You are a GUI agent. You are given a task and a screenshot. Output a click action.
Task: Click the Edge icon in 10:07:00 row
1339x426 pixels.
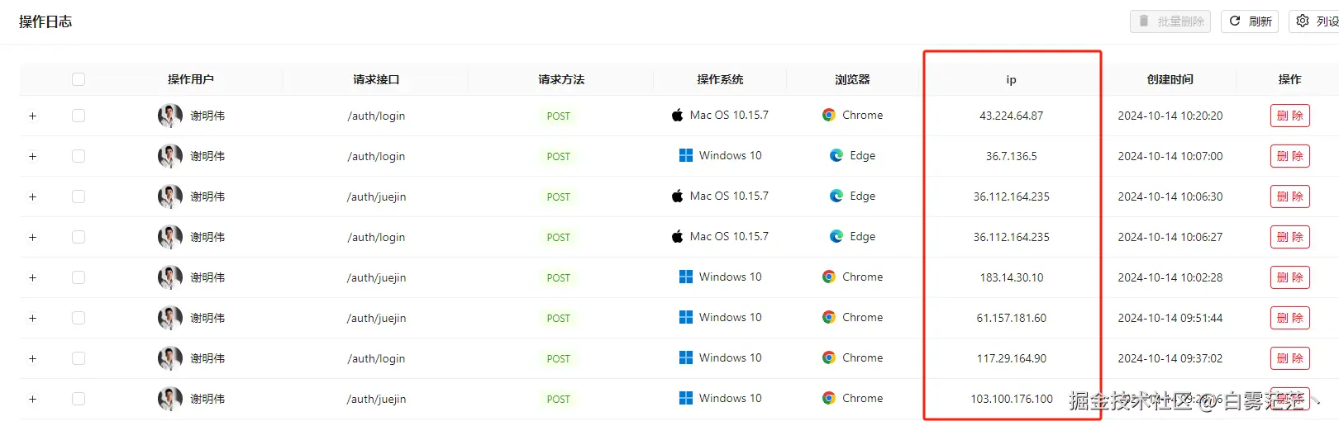[x=836, y=156]
